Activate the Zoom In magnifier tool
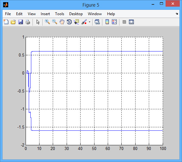This screenshot has height=162, width=182. tap(47, 22)
